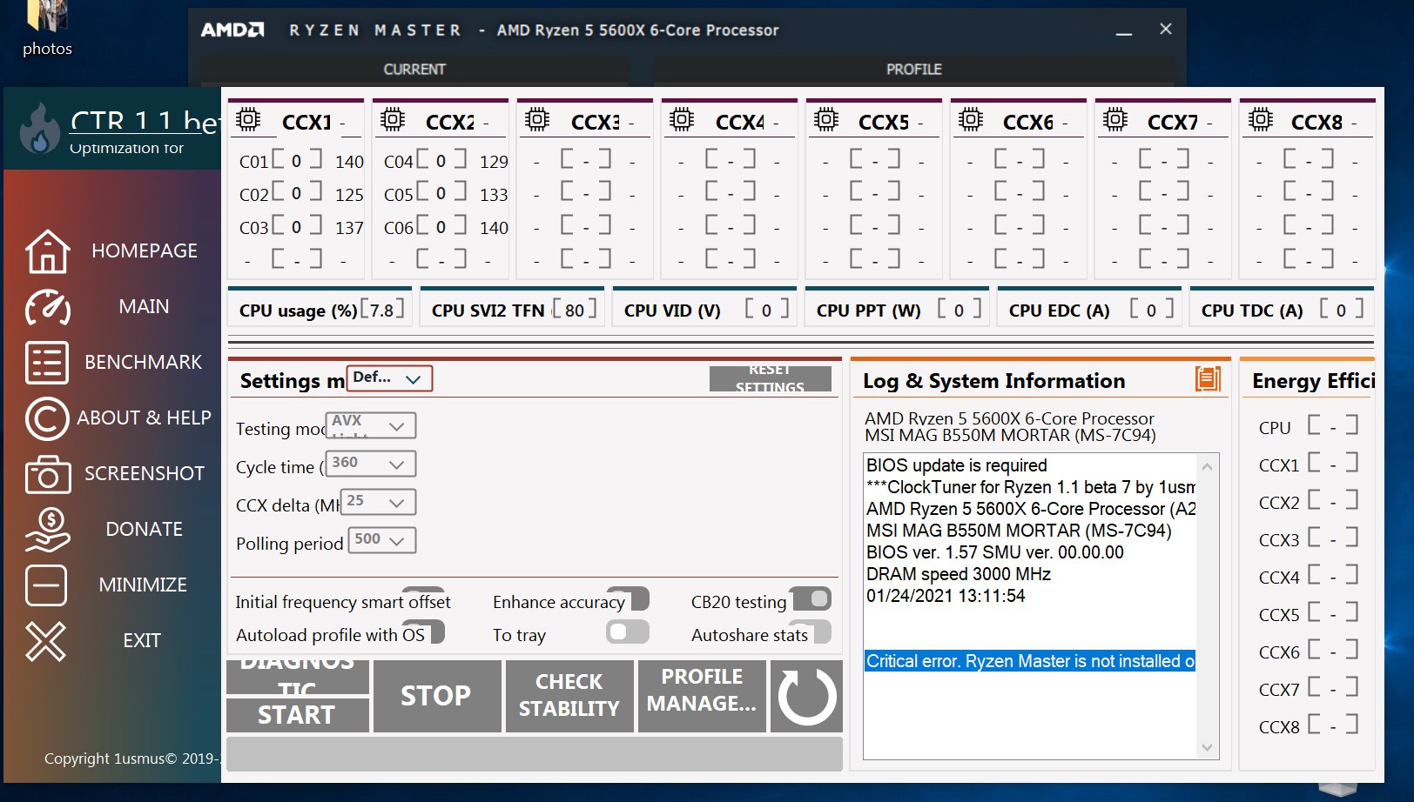This screenshot has height=802, width=1414.
Task: Click the C06 core value field
Action: click(x=441, y=226)
